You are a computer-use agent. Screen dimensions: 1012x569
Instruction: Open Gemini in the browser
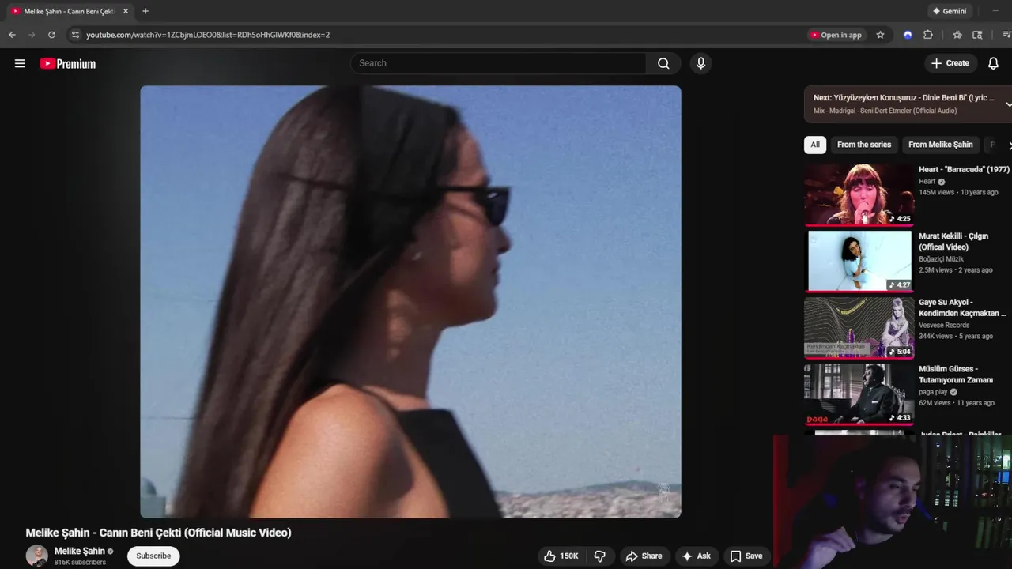(950, 11)
